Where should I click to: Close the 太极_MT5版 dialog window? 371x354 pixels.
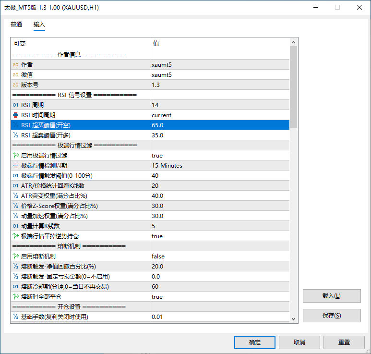(x=359, y=7)
